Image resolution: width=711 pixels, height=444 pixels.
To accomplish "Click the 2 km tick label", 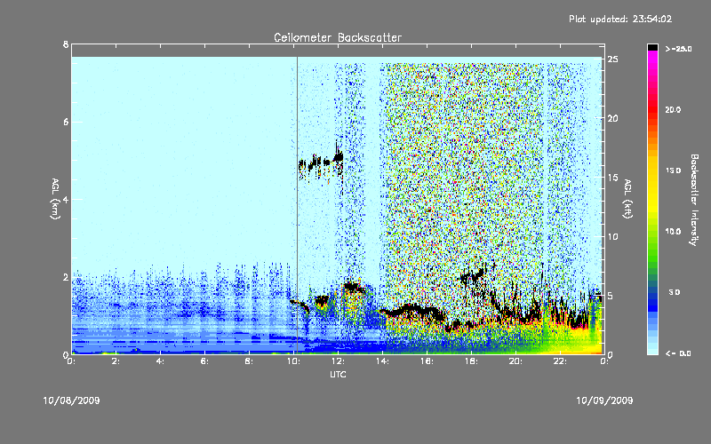I will tap(66, 277).
